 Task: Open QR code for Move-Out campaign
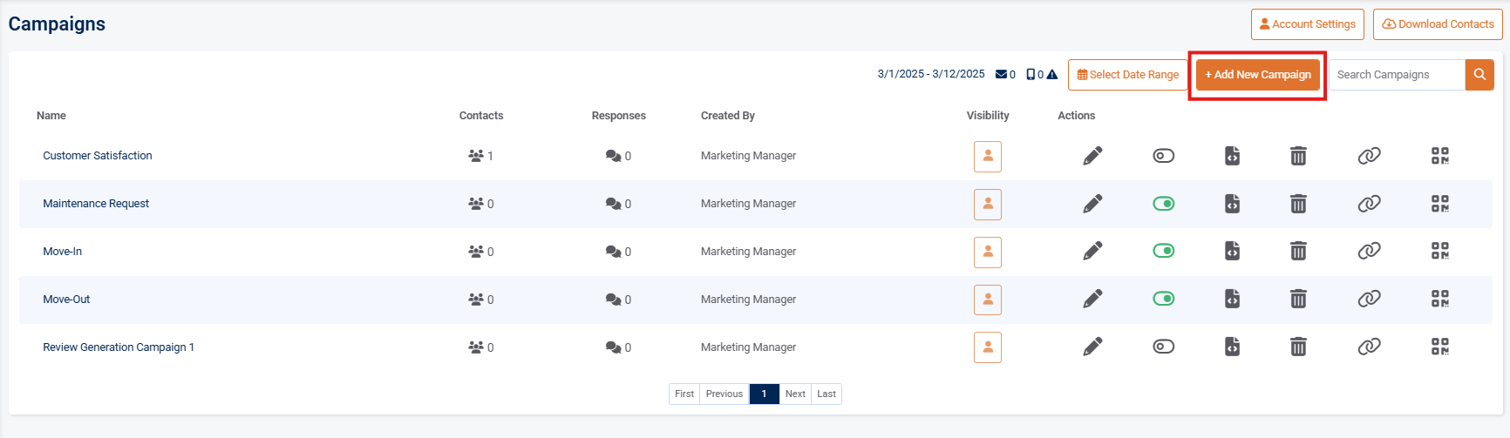1439,300
